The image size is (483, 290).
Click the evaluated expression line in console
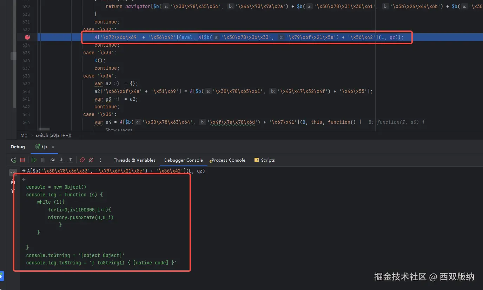116,171
